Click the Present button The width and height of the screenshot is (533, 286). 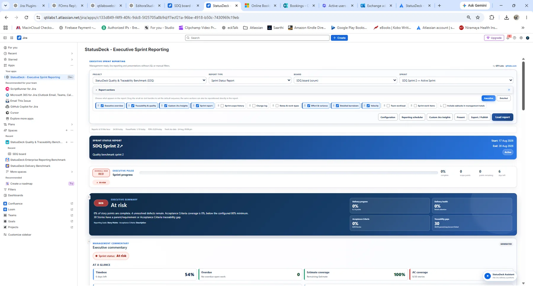[x=461, y=117]
